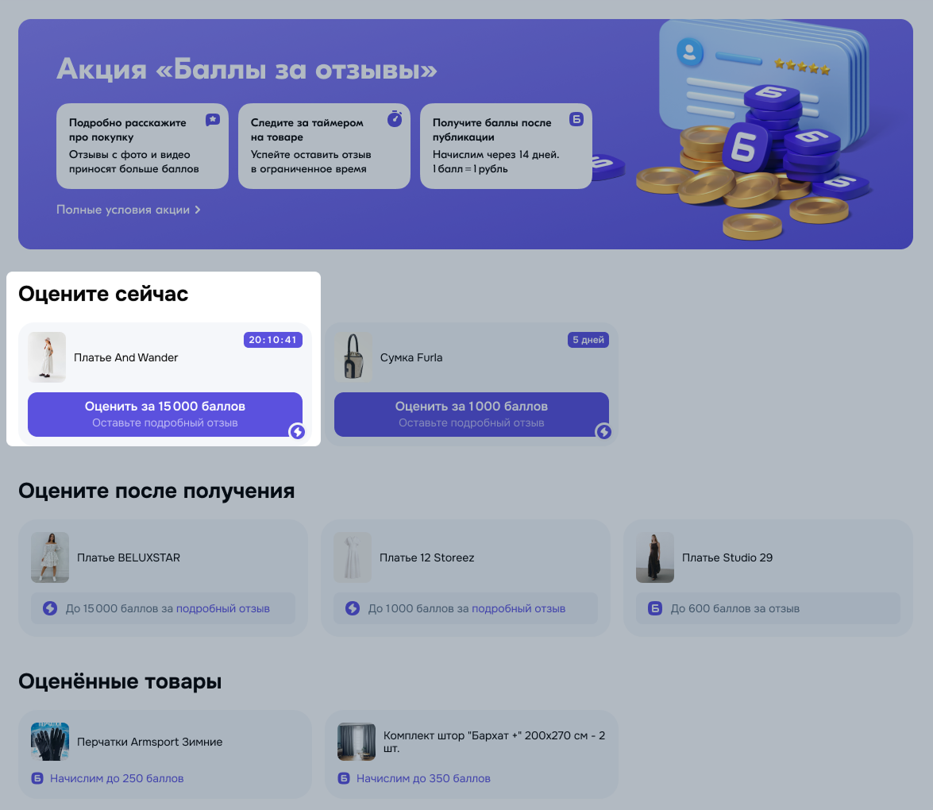933x810 pixels.
Task: Click the 20:10:41 countdown timer badge
Action: 272,340
